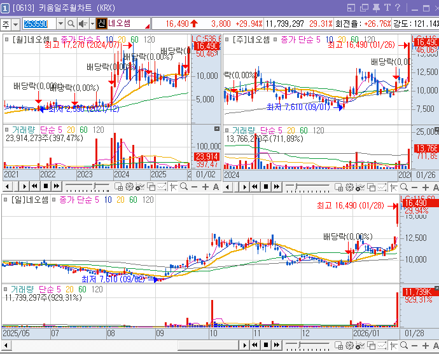
Task: Fast-forward the daily chart playback
Action: (x=277, y=345)
